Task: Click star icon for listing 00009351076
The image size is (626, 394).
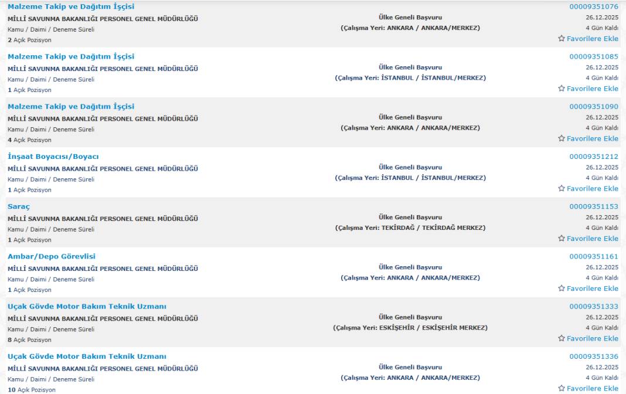Action: 562,39
